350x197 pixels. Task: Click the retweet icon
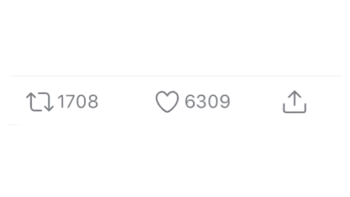(40, 102)
